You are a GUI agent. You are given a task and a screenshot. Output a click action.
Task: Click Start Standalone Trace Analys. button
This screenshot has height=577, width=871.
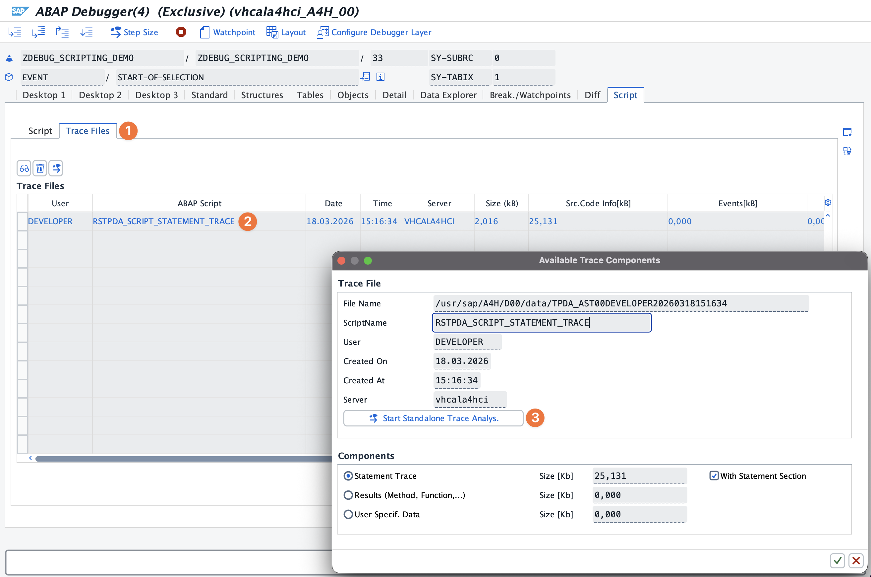coord(433,418)
